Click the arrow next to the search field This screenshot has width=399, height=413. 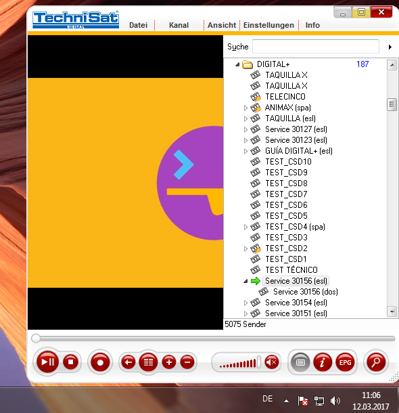390,47
